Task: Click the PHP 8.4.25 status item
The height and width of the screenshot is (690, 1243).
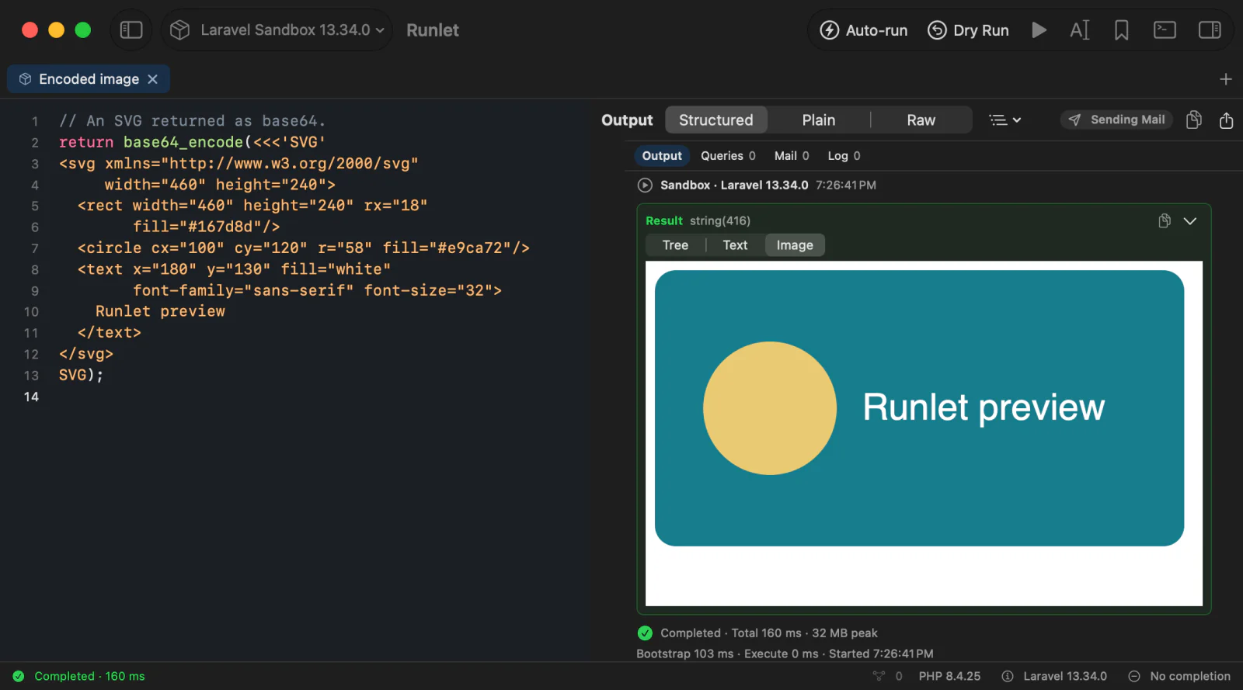Action: click(949, 676)
